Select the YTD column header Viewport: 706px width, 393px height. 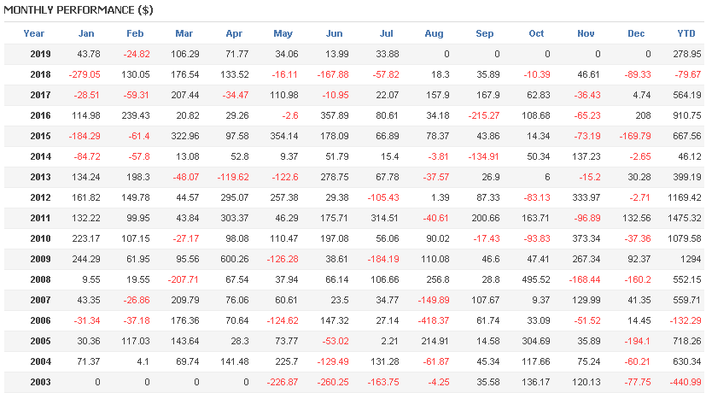pos(686,33)
